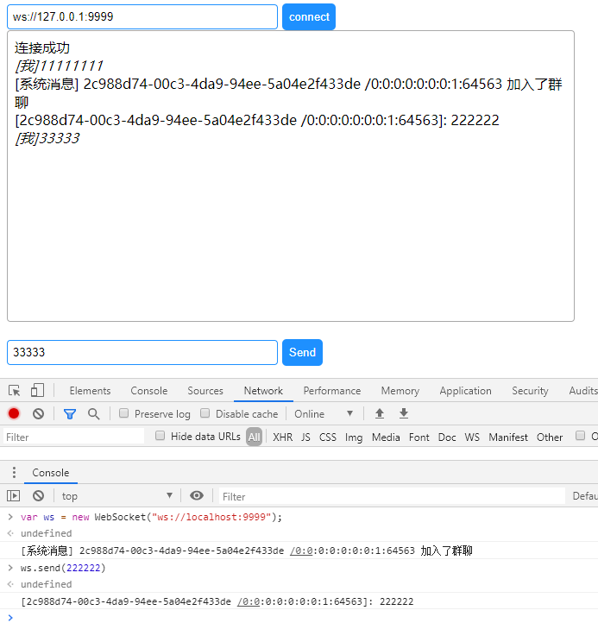Open the Memory tab

coord(400,391)
